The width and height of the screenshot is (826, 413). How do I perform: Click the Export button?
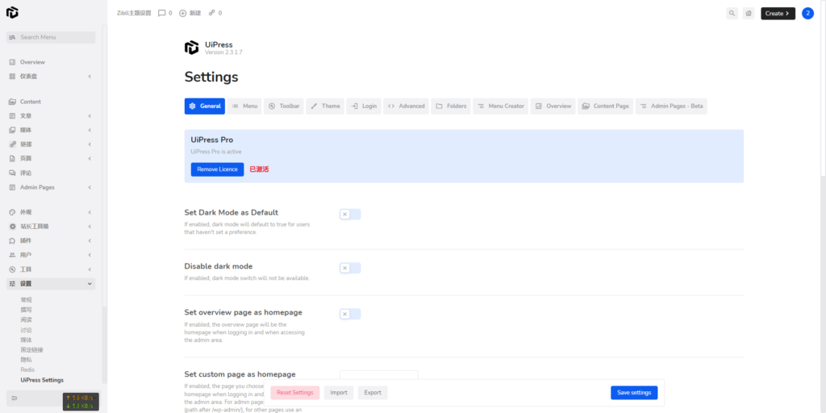tap(373, 393)
